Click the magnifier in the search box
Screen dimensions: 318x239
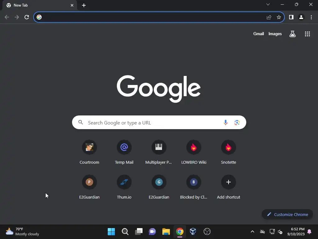pos(81,122)
